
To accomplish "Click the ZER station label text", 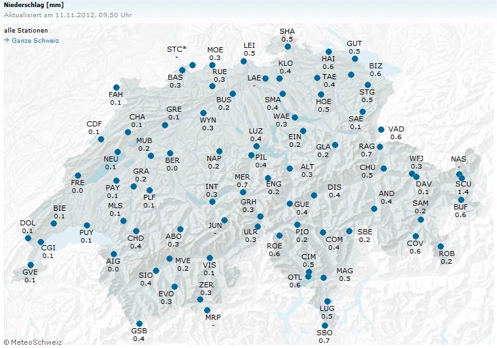I will pyautogui.click(x=206, y=285).
